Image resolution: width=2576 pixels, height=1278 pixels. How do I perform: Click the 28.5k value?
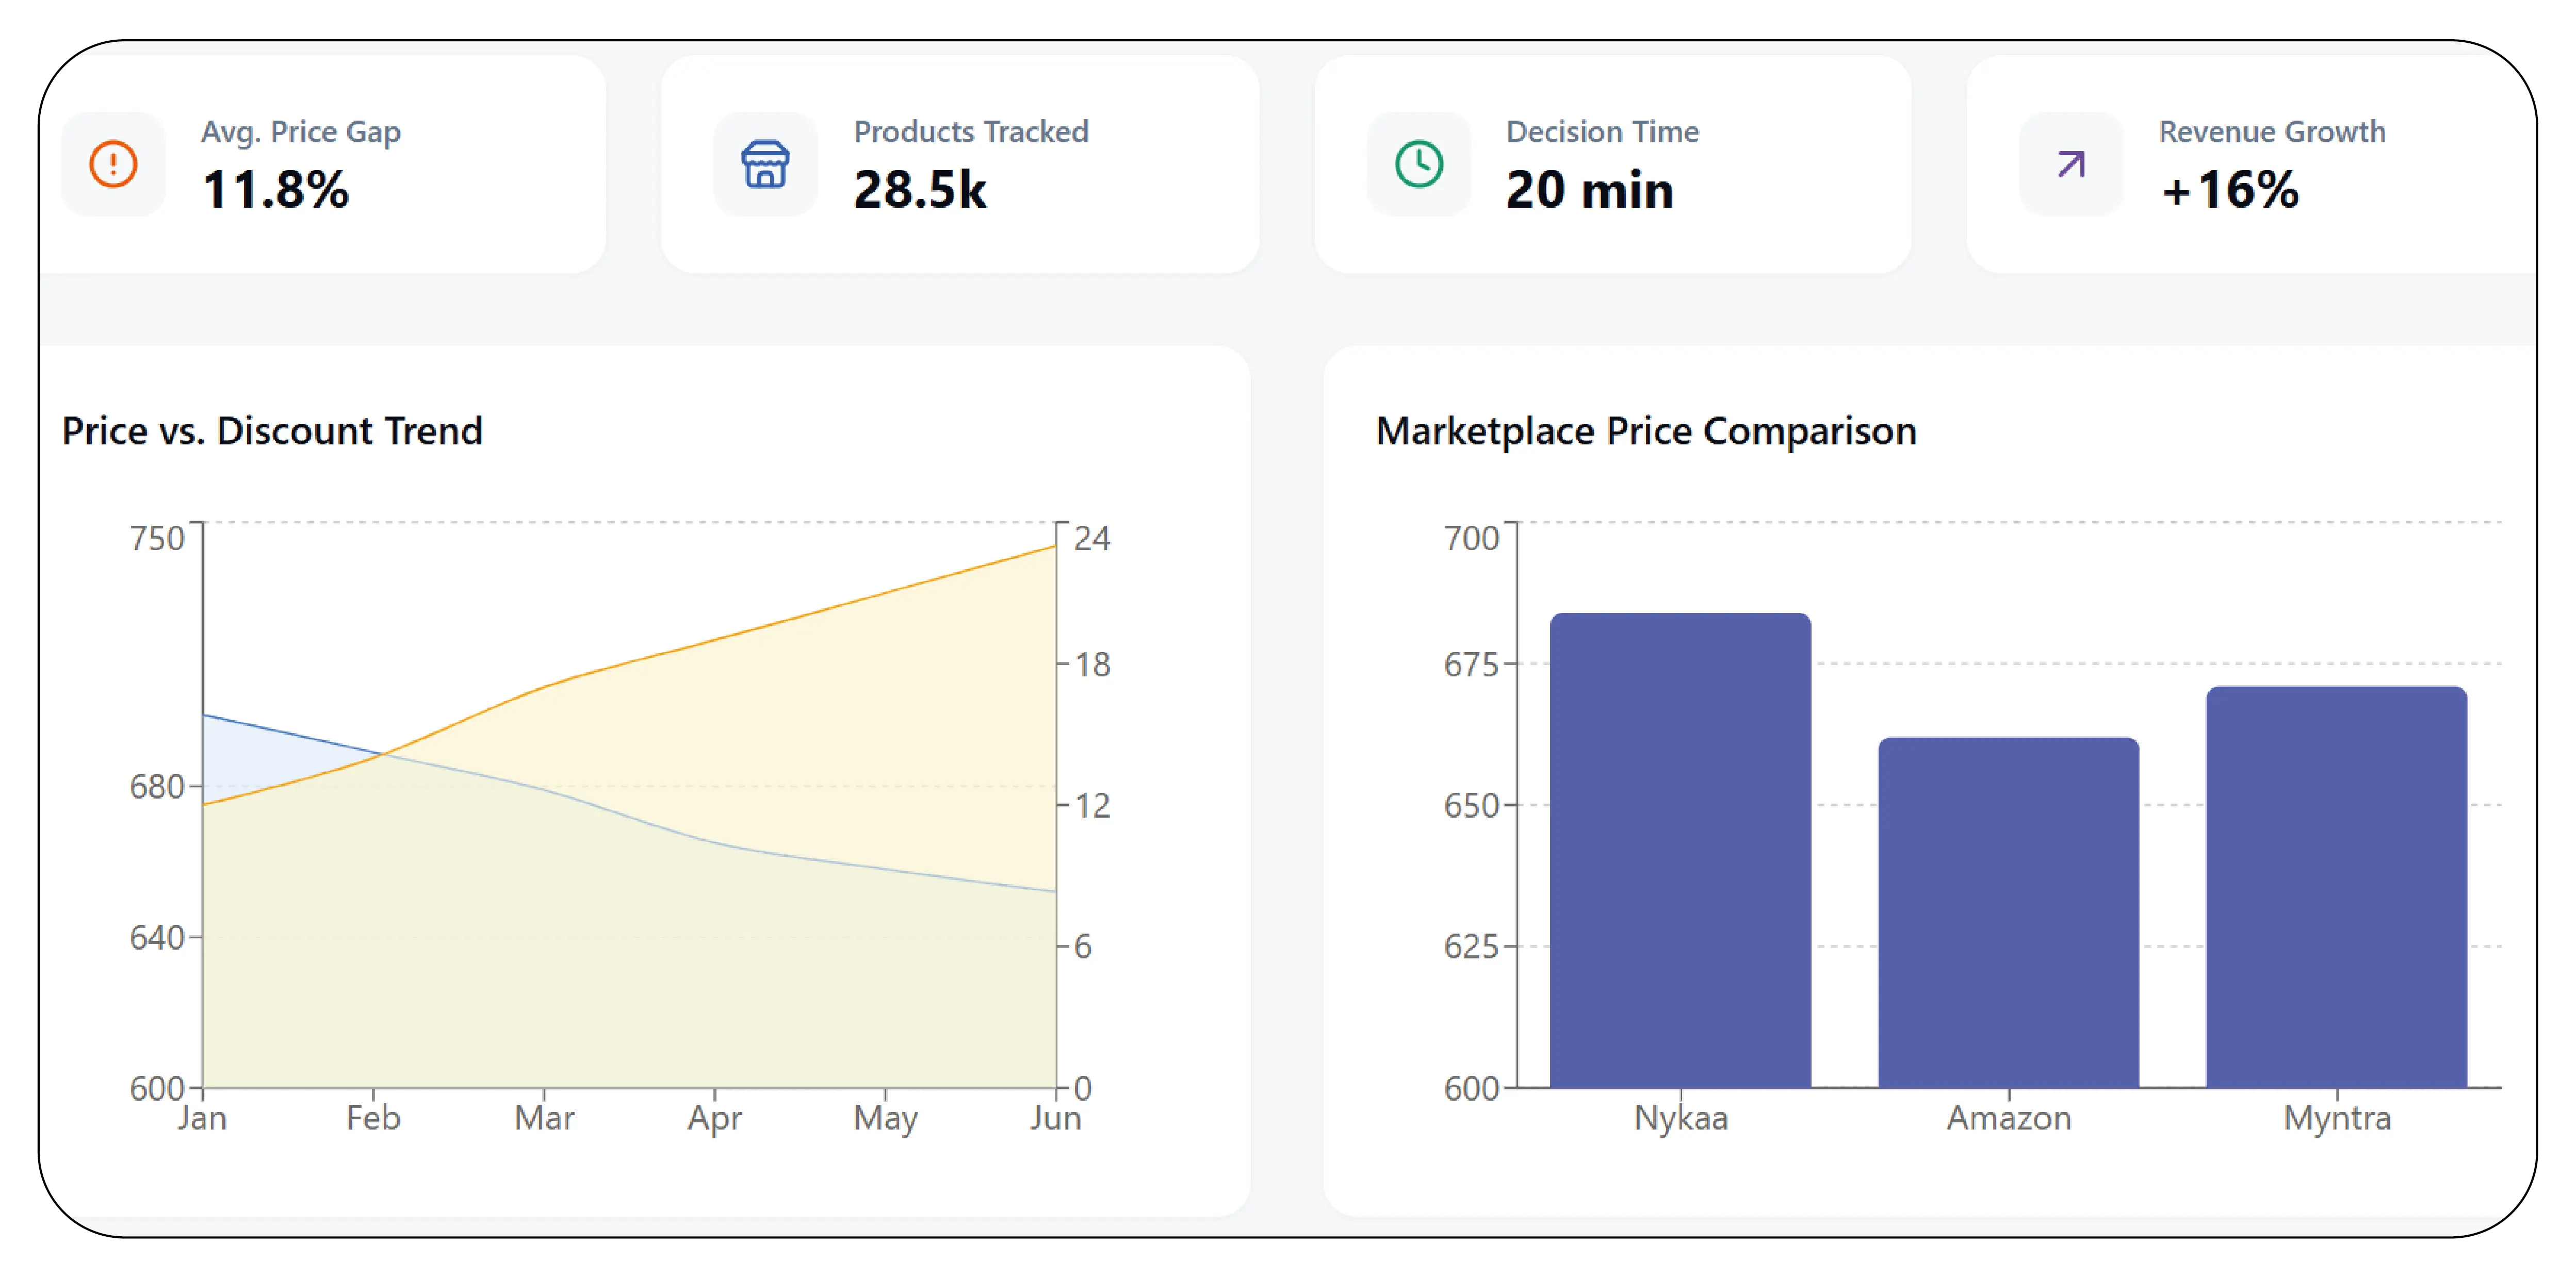[x=920, y=190]
